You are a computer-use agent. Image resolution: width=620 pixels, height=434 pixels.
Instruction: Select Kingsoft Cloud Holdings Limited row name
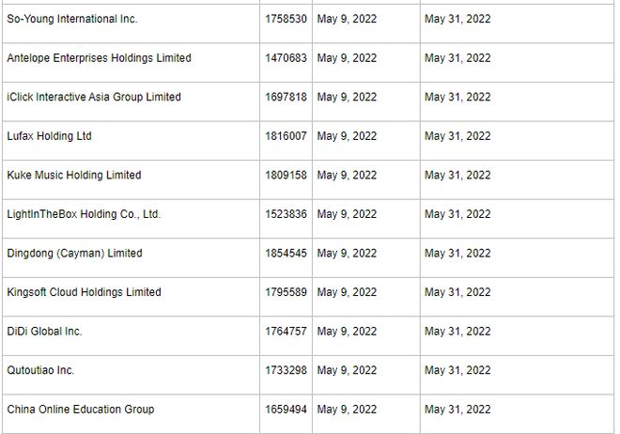(x=84, y=292)
